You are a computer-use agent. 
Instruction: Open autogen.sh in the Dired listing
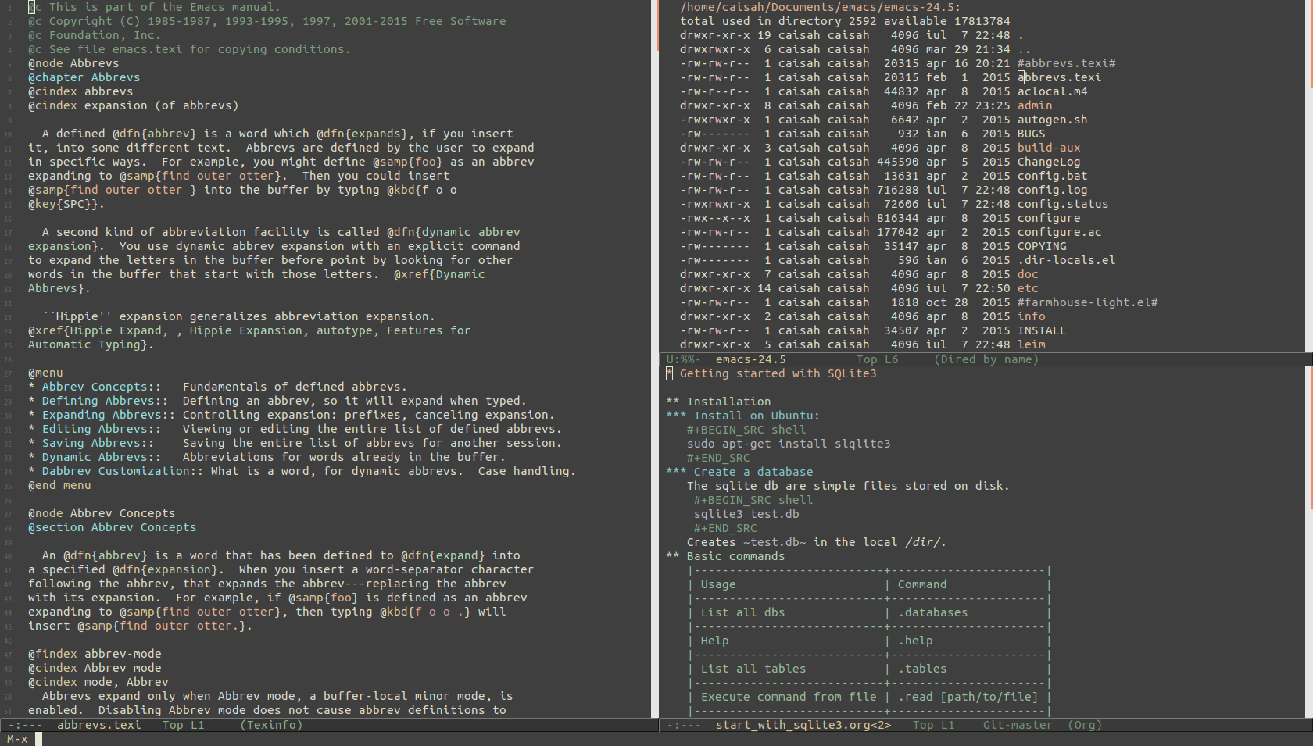(1052, 120)
